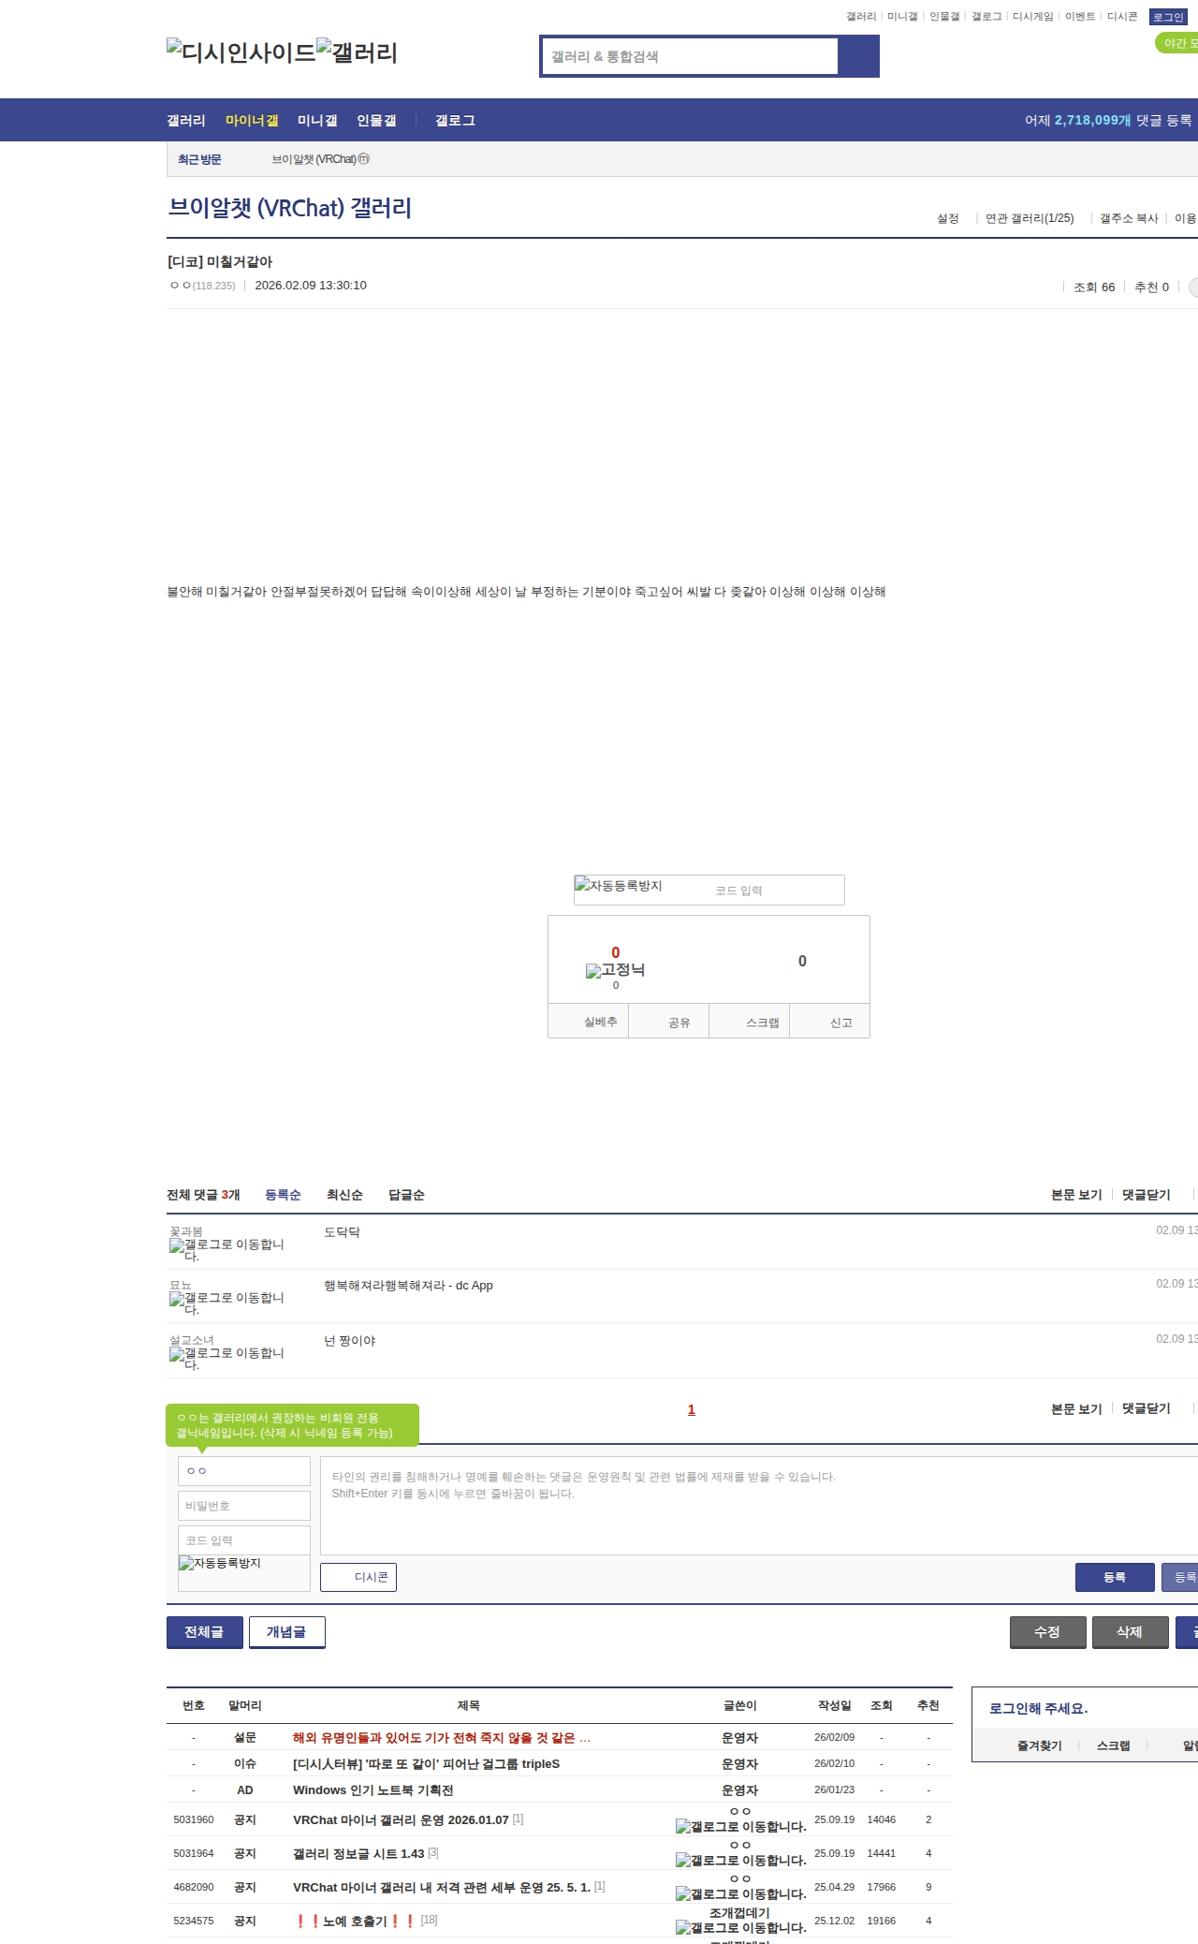
Task: Submit the comment with the blue 등록 button
Action: tap(1115, 1577)
